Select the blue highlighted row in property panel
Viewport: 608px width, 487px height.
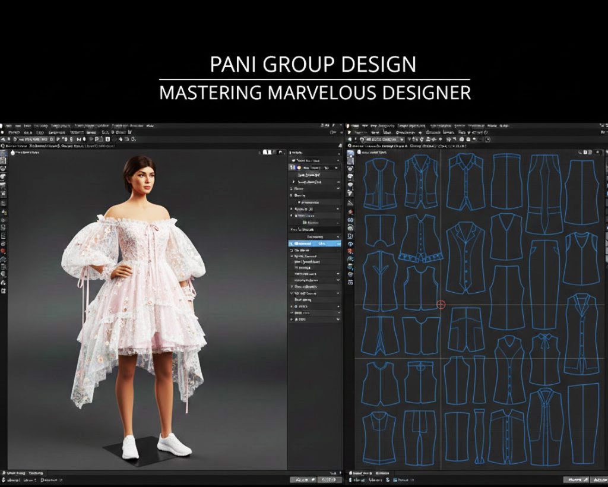315,243
